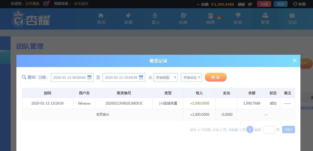Select the 成功 status cell
The image size is (313, 151).
click(273, 103)
